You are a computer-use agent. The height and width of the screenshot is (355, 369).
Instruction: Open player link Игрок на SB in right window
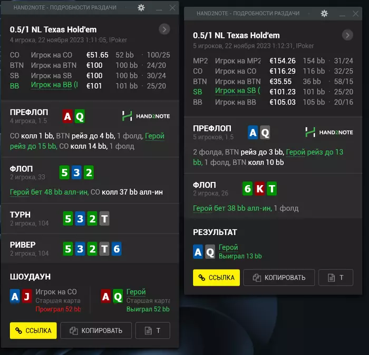click(238, 91)
